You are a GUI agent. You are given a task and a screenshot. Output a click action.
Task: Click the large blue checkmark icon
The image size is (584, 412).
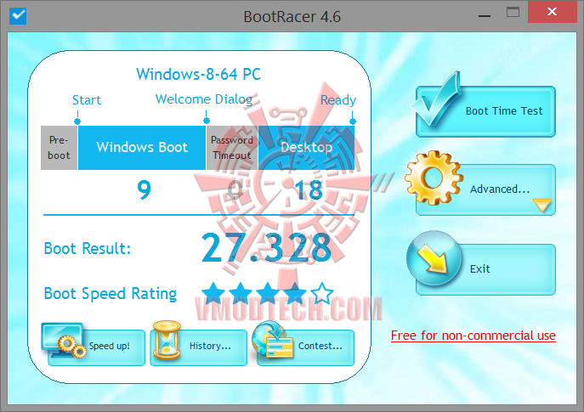[436, 99]
